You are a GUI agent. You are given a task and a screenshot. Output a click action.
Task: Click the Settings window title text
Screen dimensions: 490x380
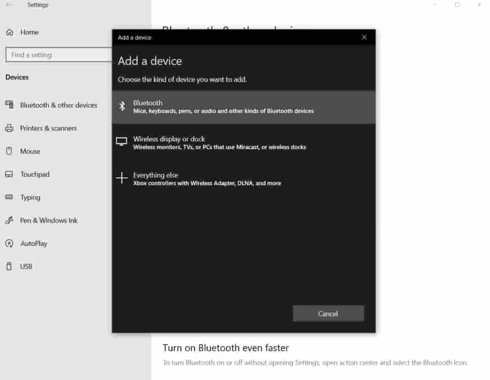[38, 5]
